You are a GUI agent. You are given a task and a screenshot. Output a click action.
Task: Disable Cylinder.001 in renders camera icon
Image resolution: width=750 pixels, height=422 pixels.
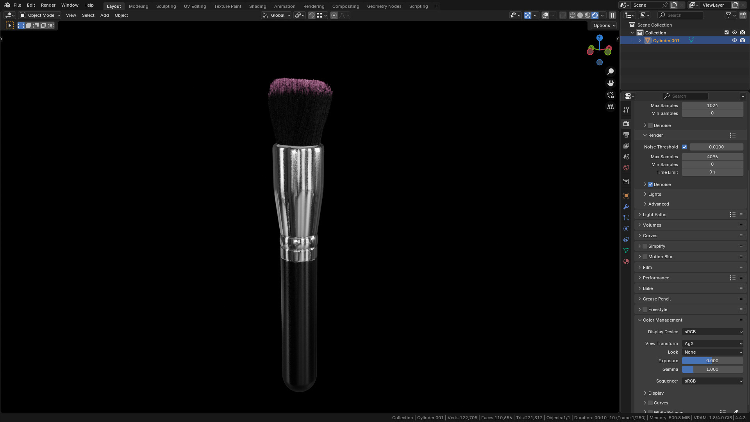(743, 40)
